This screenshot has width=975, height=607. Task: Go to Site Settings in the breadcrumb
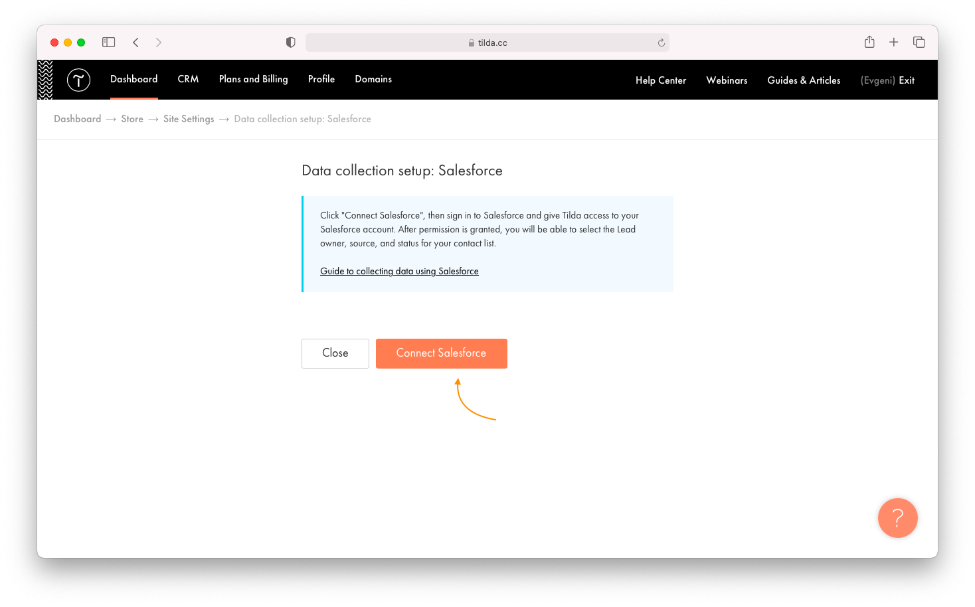tap(189, 119)
